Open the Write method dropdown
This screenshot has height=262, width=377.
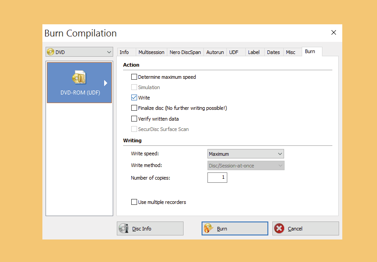coord(246,166)
